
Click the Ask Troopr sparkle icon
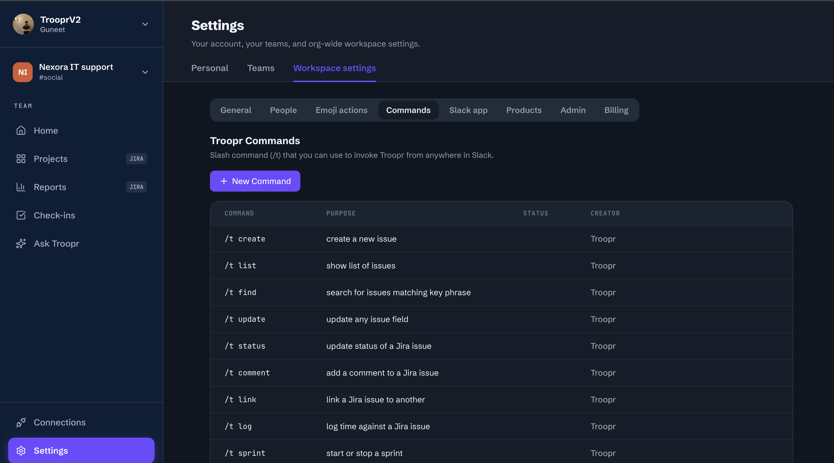pyautogui.click(x=21, y=243)
